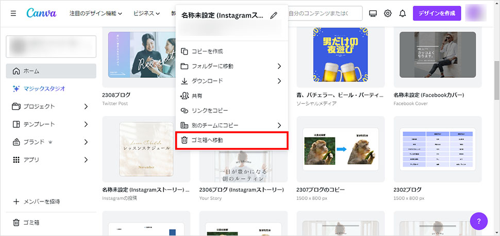Expand ビジネス dropdown in top nav
500x236 pixels.
click(x=147, y=13)
